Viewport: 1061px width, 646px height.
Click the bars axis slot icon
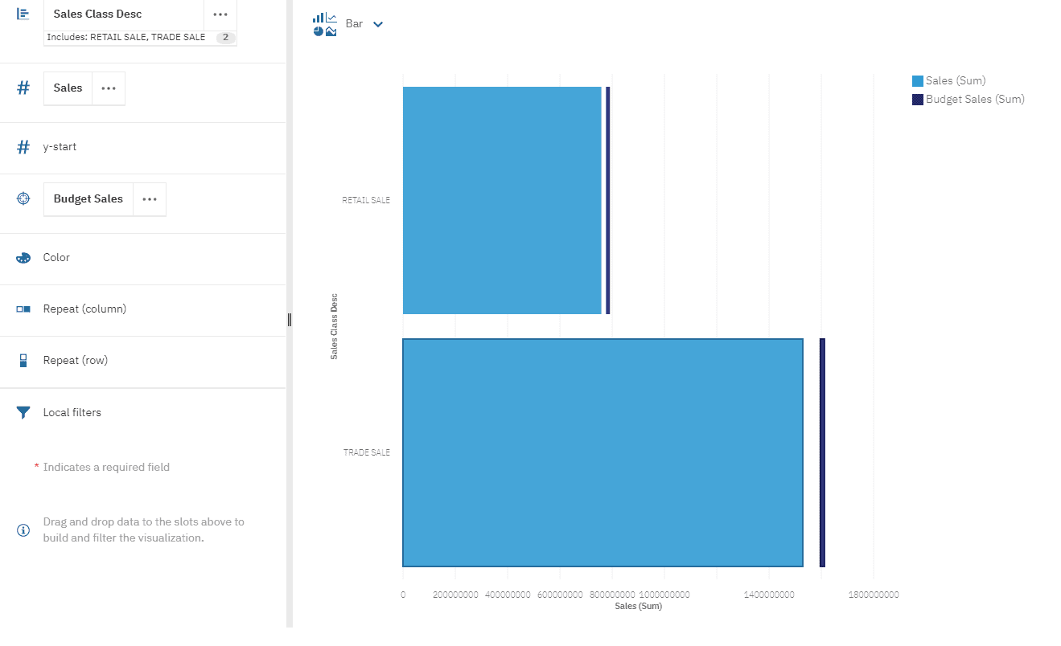(23, 14)
